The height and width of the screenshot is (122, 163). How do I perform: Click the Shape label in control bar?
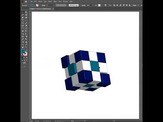134,5
